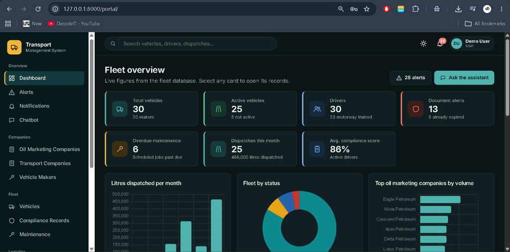
Task: Open the Demo User profile menu
Action: tap(472, 43)
